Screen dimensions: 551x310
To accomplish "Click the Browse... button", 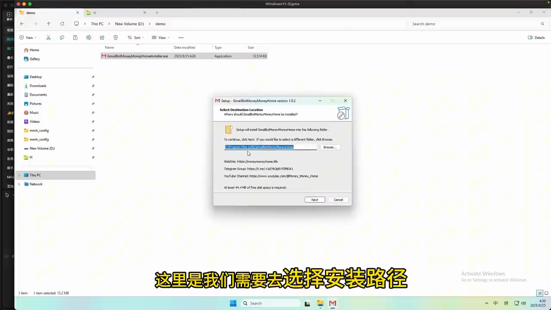I will (330, 147).
